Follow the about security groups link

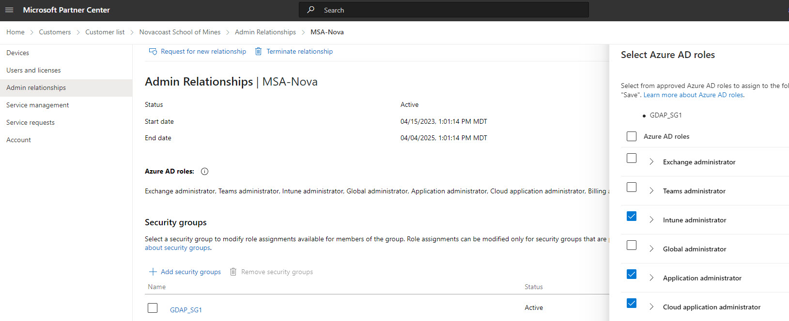pos(178,248)
